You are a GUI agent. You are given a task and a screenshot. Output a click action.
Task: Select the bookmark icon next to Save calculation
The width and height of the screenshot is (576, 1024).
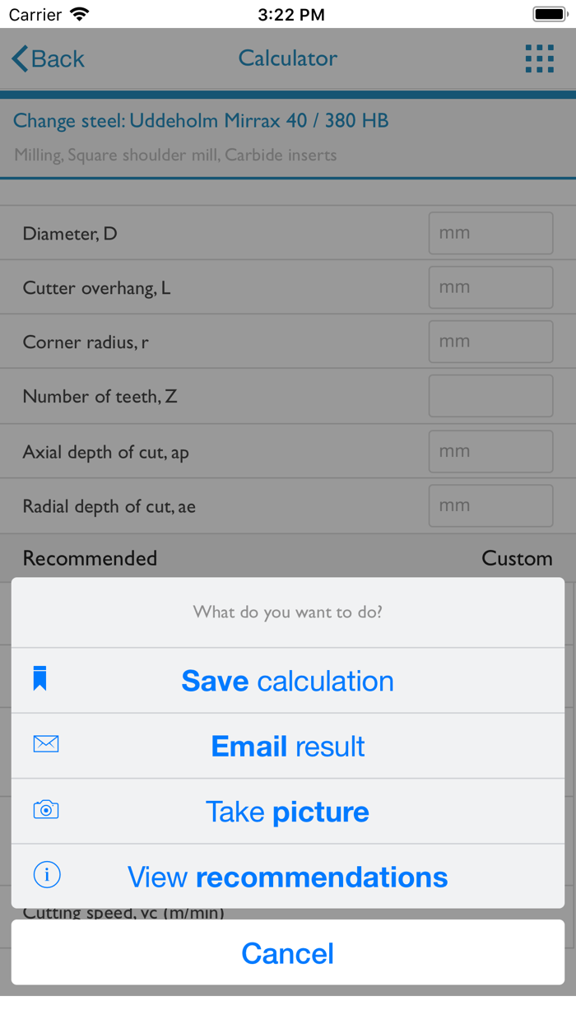click(39, 677)
